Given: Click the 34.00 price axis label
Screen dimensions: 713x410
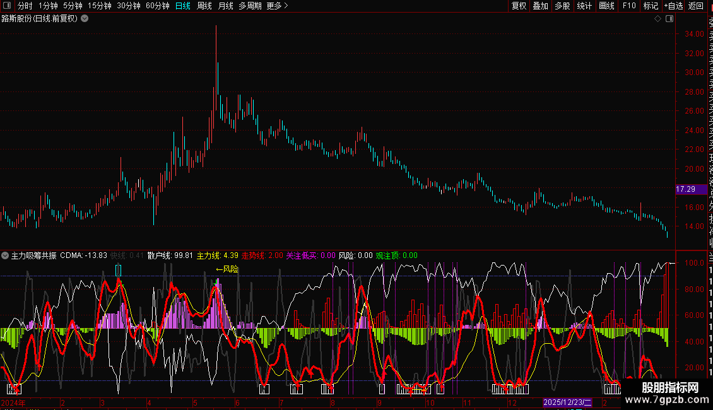Looking at the screenshot, I should point(694,33).
